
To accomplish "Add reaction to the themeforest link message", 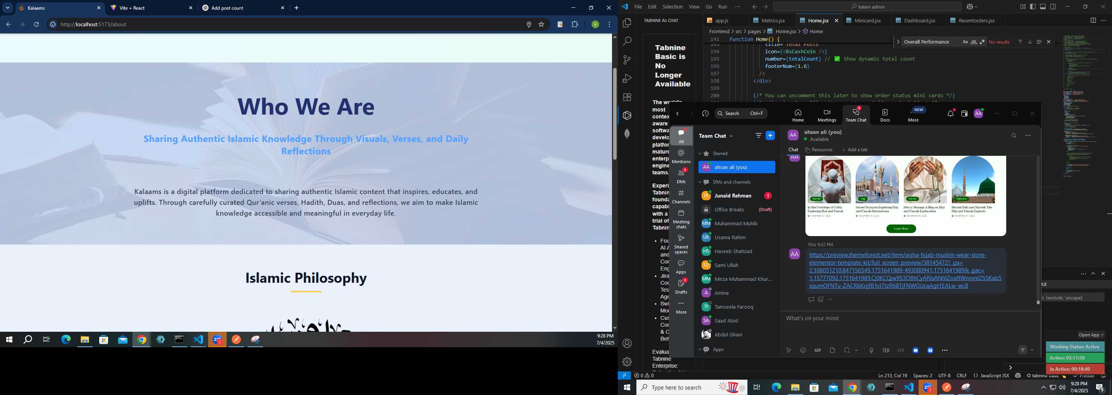I will pos(820,299).
